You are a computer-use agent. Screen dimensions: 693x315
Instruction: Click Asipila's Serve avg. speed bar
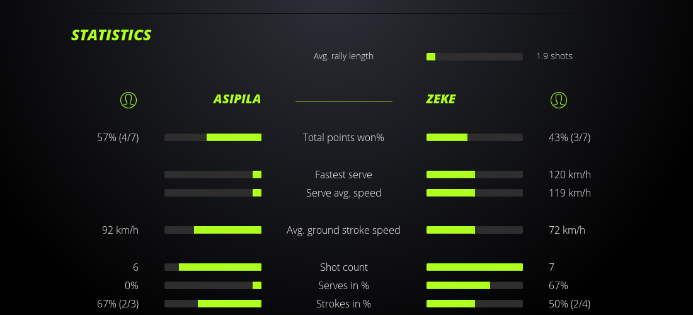pos(213,193)
